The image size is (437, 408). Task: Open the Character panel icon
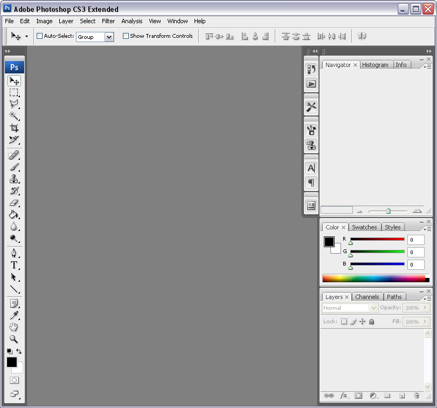(x=311, y=168)
